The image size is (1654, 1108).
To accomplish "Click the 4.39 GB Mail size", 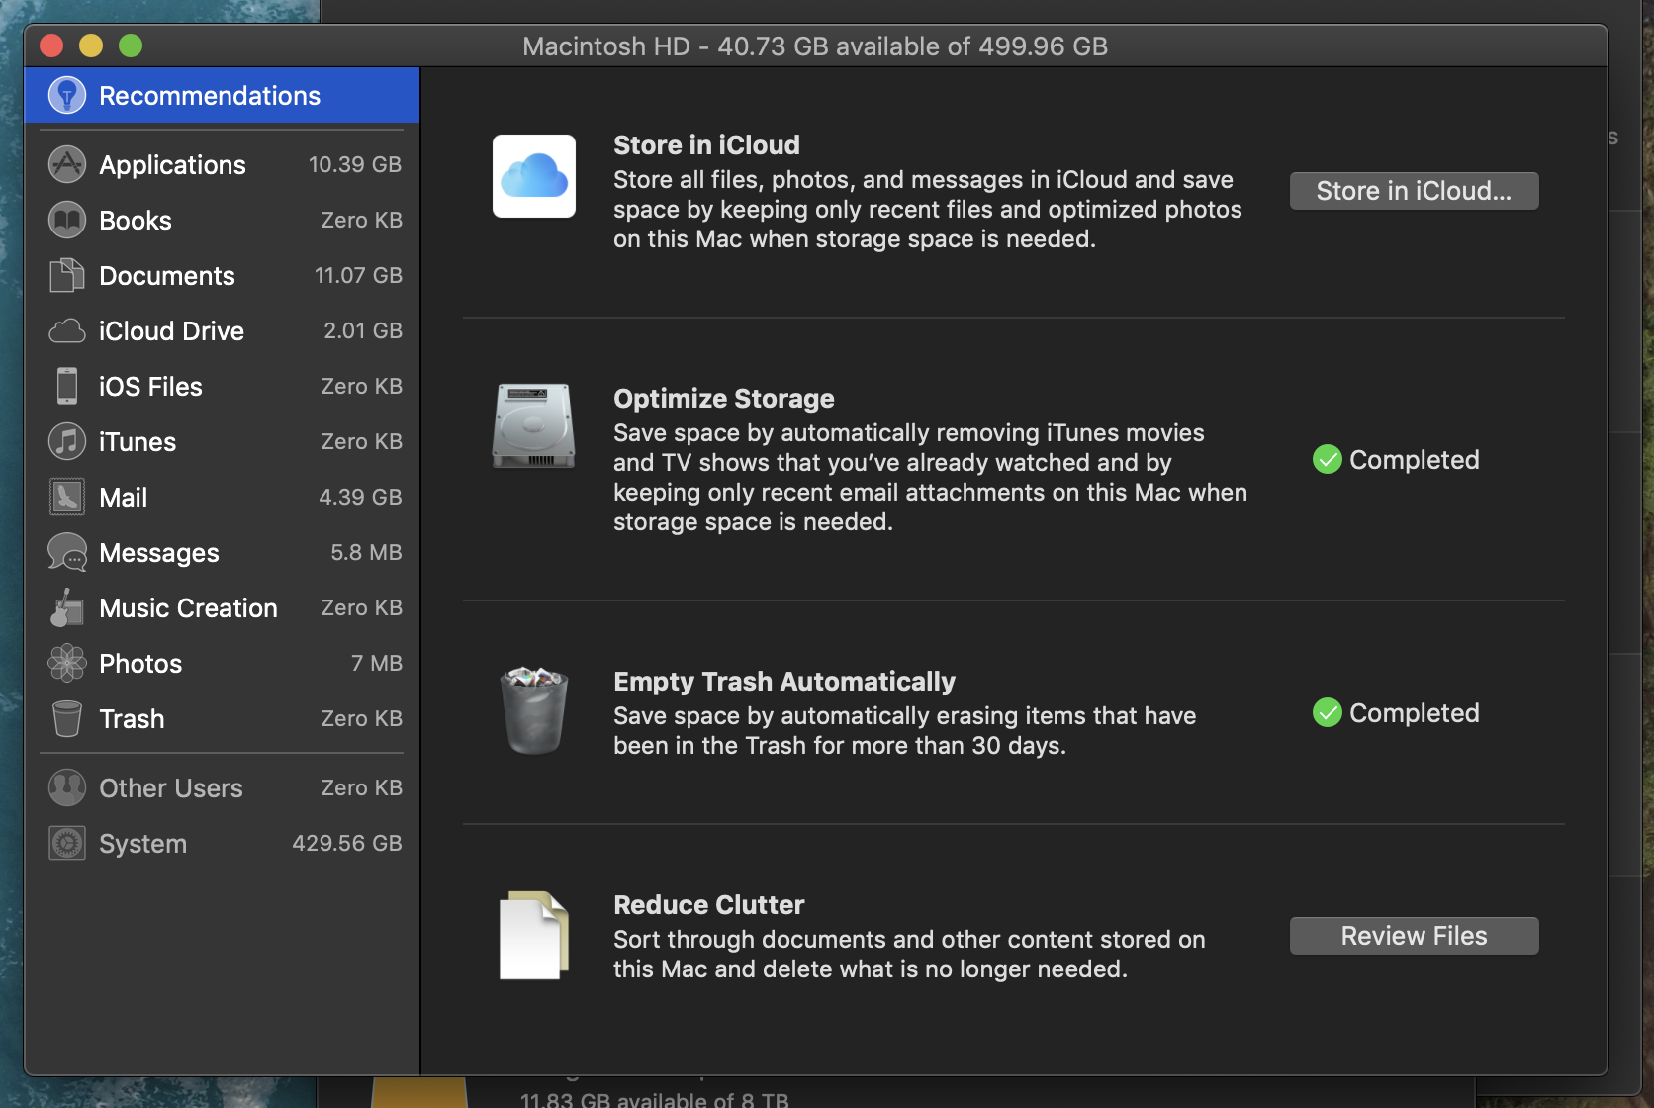I will click(360, 497).
